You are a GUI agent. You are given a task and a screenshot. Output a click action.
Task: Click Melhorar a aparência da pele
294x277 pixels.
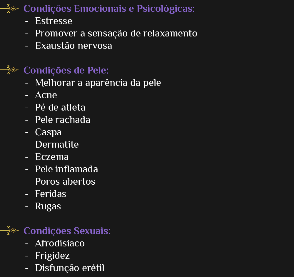point(98,83)
